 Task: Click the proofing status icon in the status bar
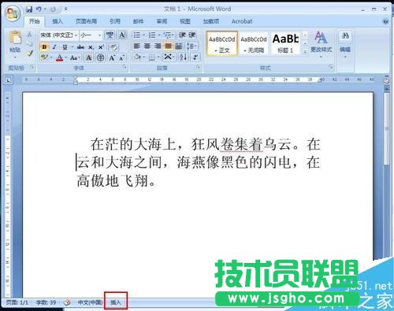(x=67, y=302)
